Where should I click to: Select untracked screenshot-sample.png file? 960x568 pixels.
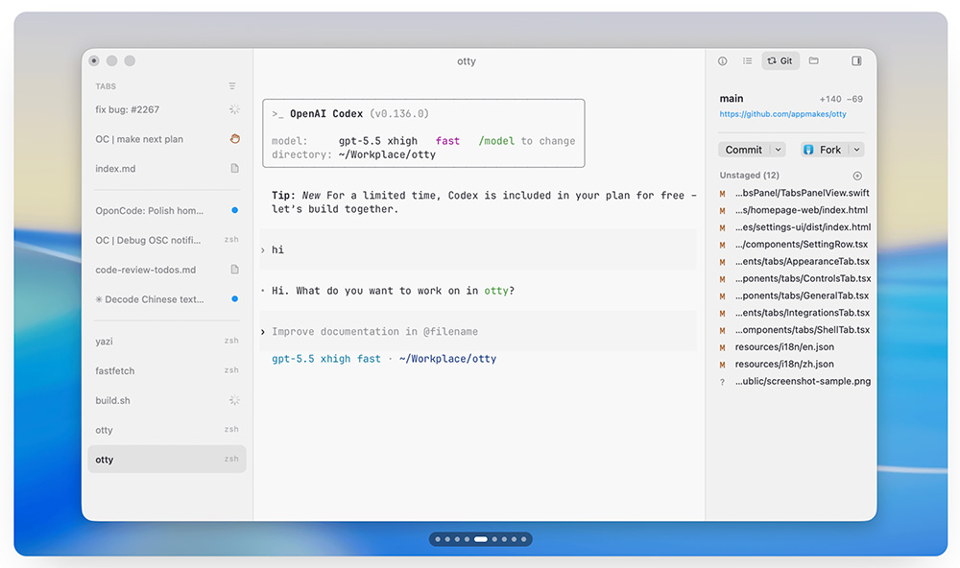(x=795, y=381)
